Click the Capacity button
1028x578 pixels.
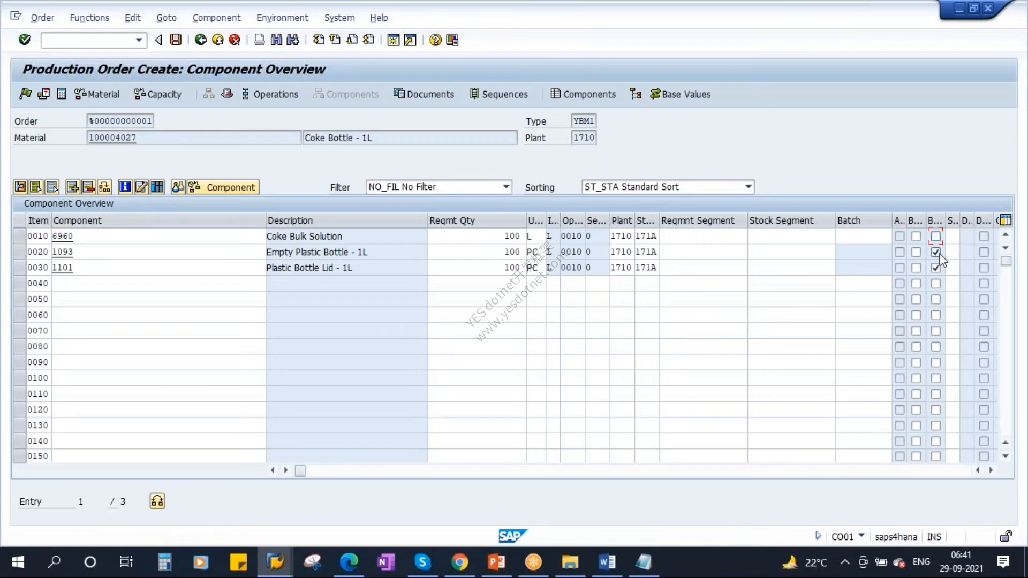pos(157,94)
